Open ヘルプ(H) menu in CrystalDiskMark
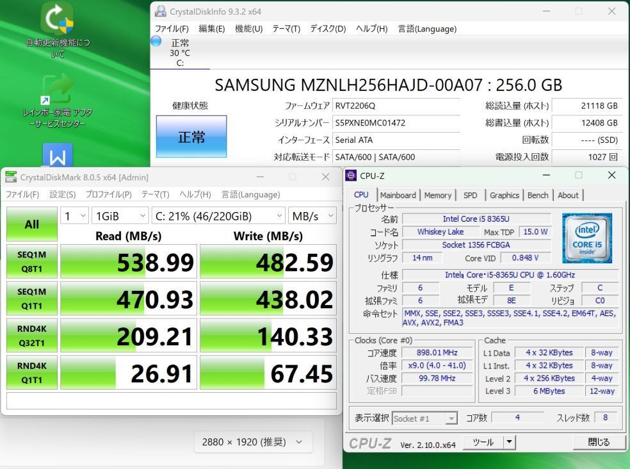Image resolution: width=630 pixels, height=469 pixels. click(195, 194)
